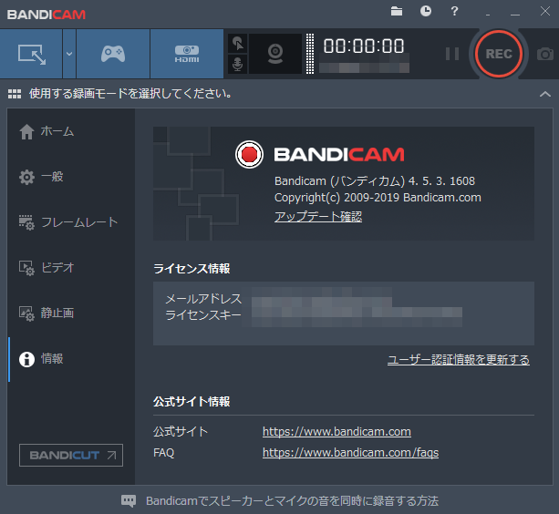The width and height of the screenshot is (559, 514).
Task: Click the volume level meter
Action: (x=310, y=54)
